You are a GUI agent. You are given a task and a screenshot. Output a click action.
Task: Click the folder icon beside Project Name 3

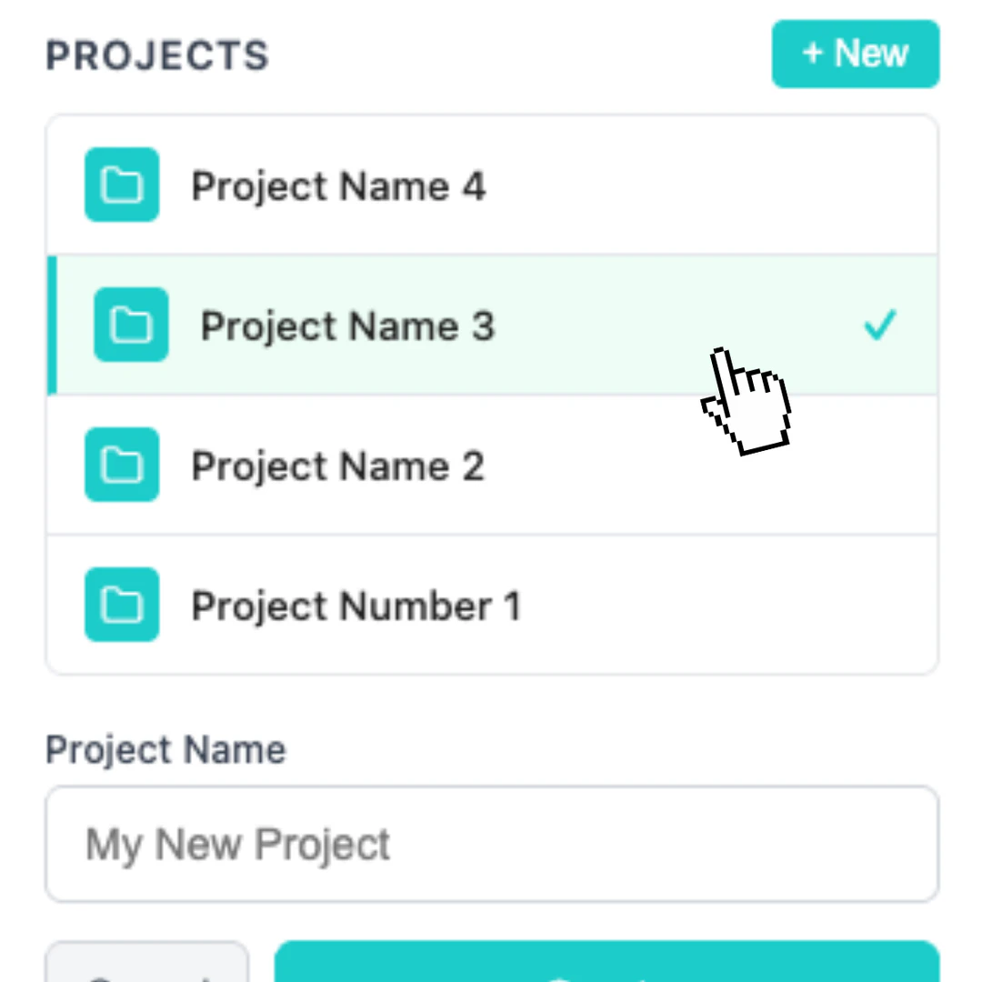[131, 325]
